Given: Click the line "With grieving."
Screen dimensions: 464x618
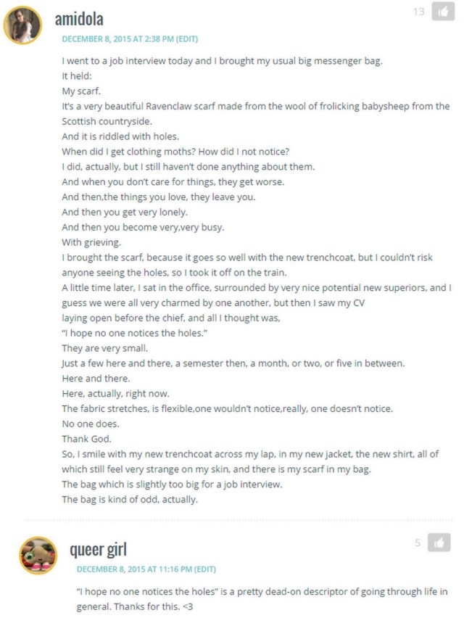Looking at the screenshot, I should click(x=91, y=242).
